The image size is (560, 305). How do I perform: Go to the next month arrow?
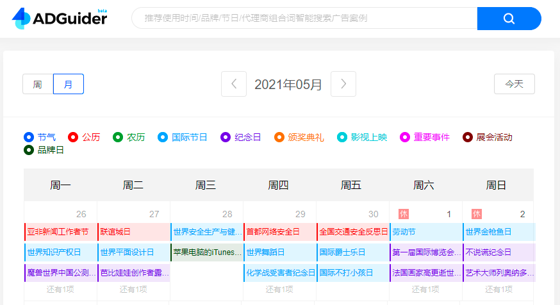pos(343,84)
